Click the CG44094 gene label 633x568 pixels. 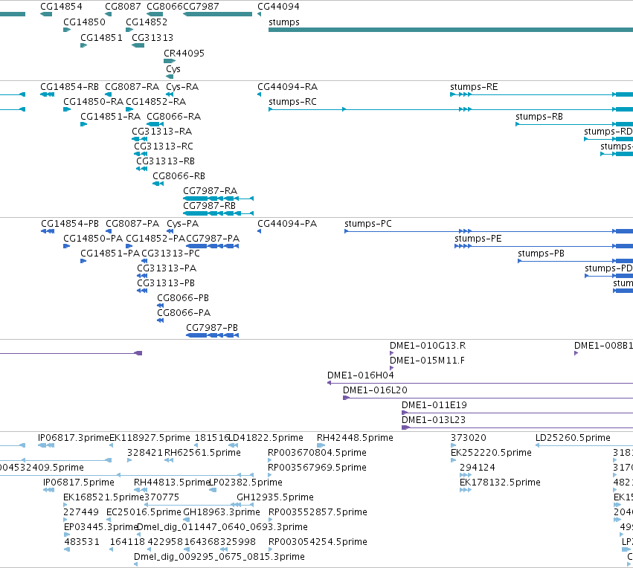[x=278, y=7]
